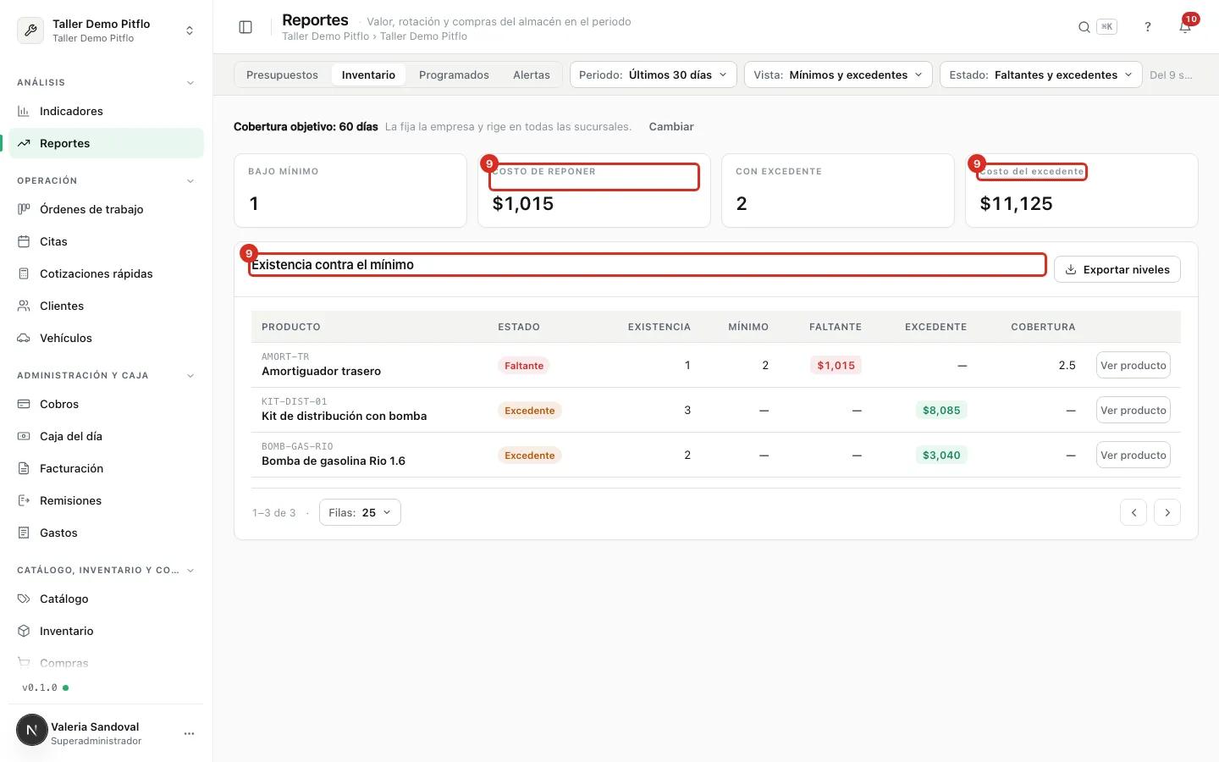
Task: Click the Faltante status badge
Action: click(524, 366)
